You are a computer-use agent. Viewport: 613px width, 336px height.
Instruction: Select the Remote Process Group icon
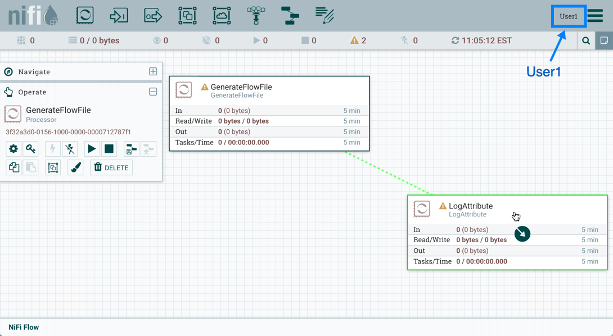(x=222, y=16)
